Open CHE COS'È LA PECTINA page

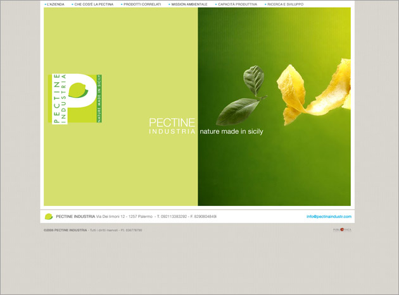[x=94, y=4]
